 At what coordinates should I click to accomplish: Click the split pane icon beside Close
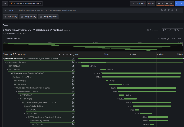click(x=133, y=3)
